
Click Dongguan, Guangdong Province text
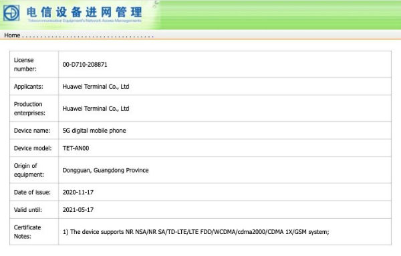tap(106, 170)
